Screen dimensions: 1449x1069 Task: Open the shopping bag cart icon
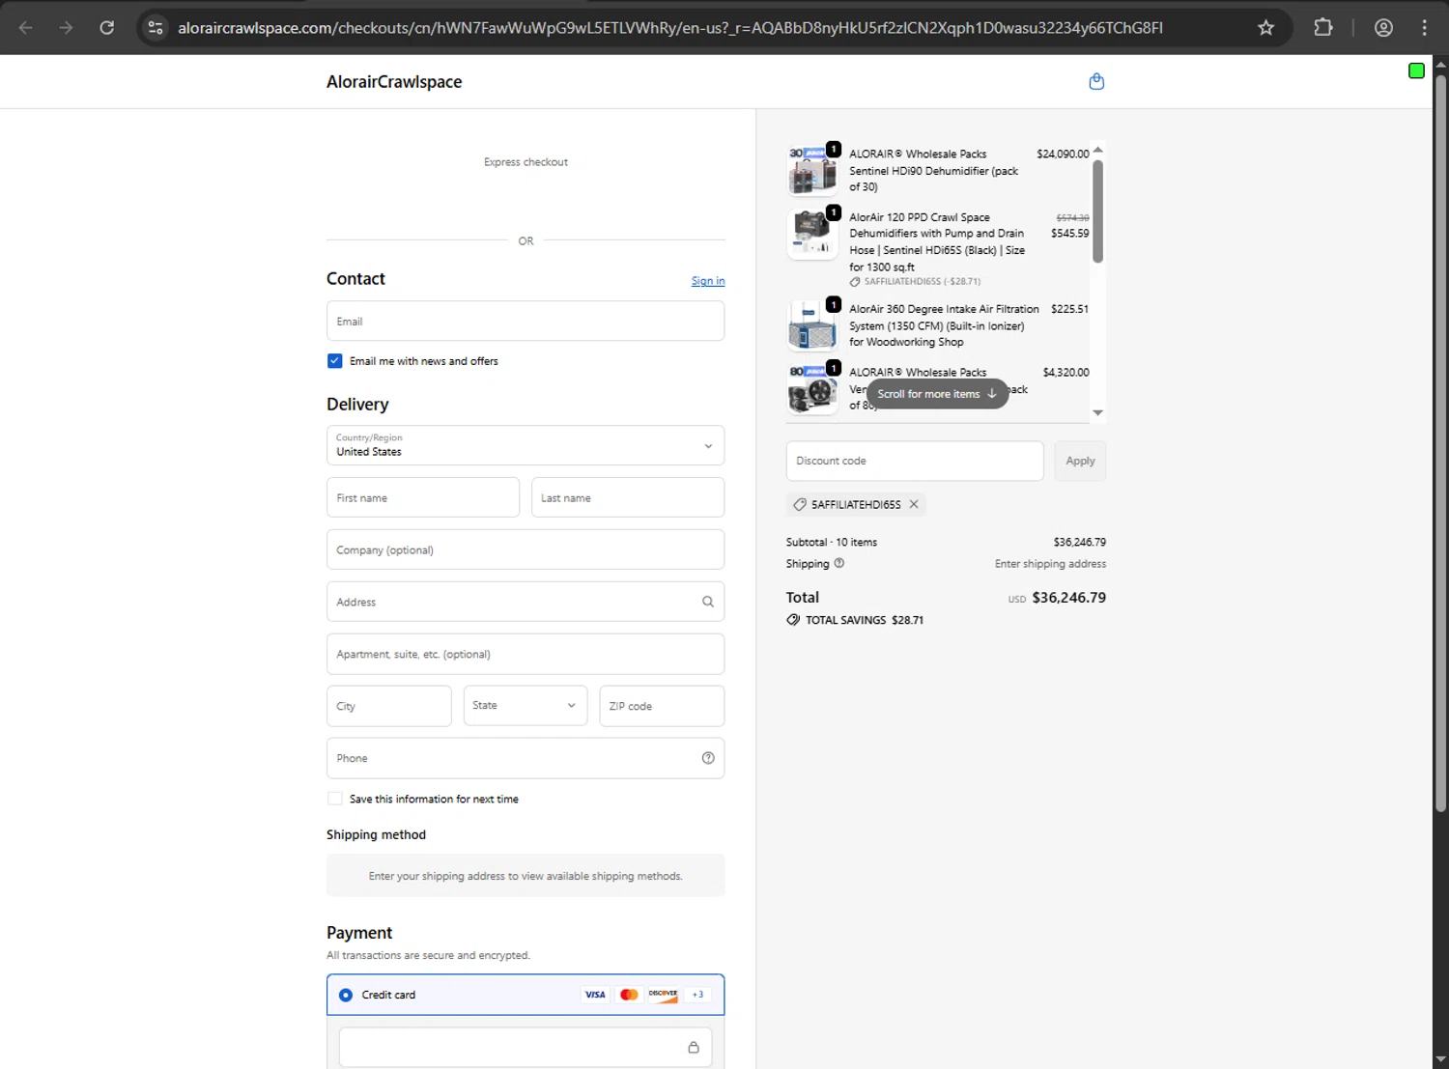click(1096, 81)
